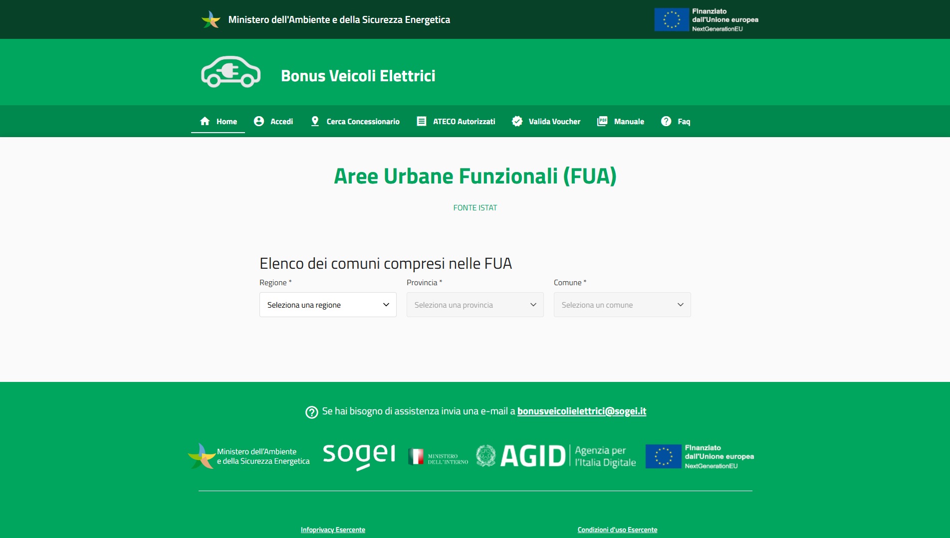Select the Valida Voucher menu item
950x538 pixels.
click(554, 122)
